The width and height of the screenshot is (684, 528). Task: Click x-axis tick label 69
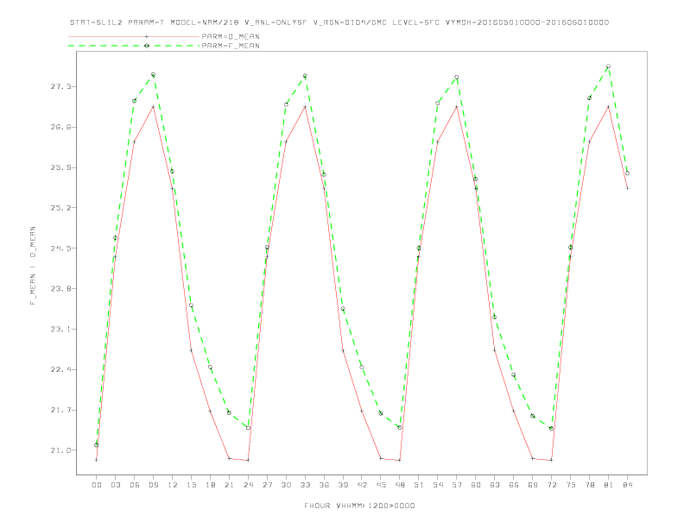(533, 485)
